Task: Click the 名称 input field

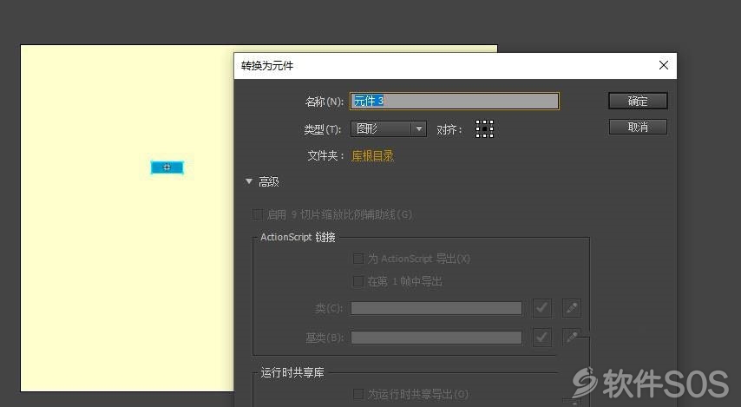Action: point(454,101)
